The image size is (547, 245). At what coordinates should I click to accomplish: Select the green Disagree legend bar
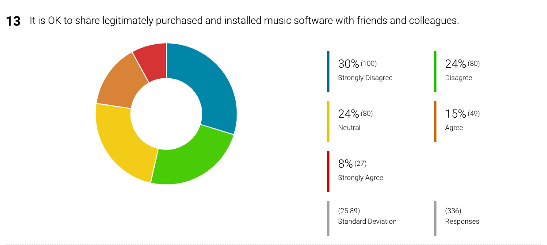pyautogui.click(x=435, y=71)
